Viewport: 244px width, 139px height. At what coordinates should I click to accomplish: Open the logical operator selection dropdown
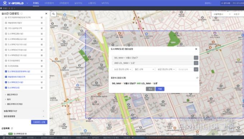click(122, 69)
